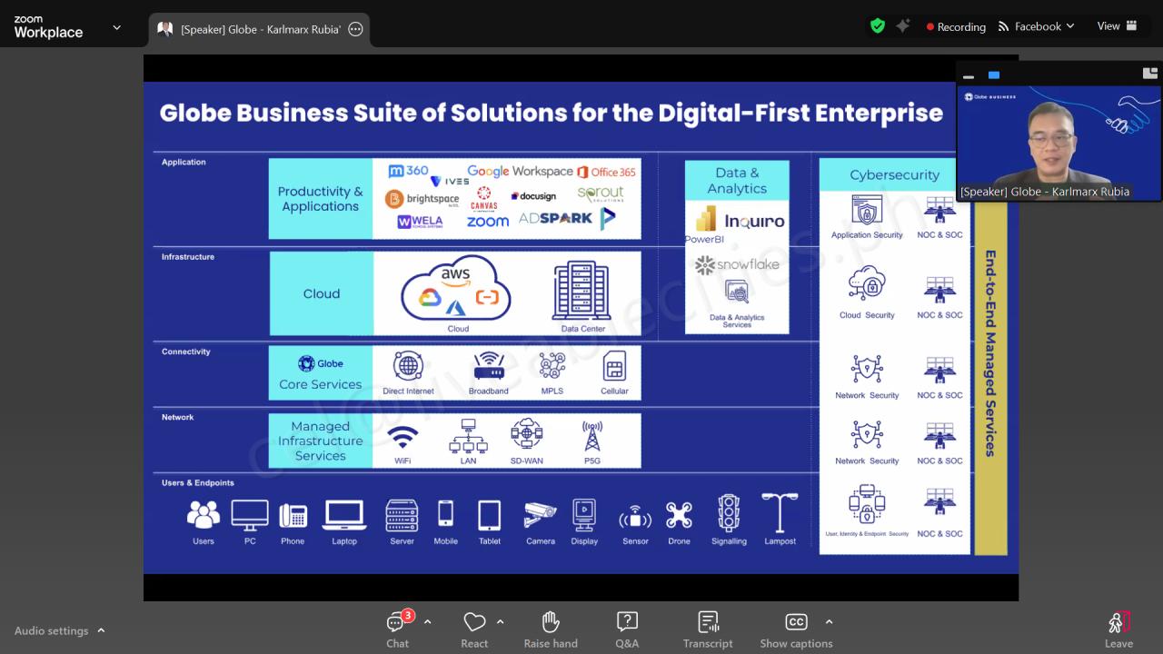Image resolution: width=1163 pixels, height=654 pixels.
Task: Raise hand in the webinar
Action: point(551,629)
